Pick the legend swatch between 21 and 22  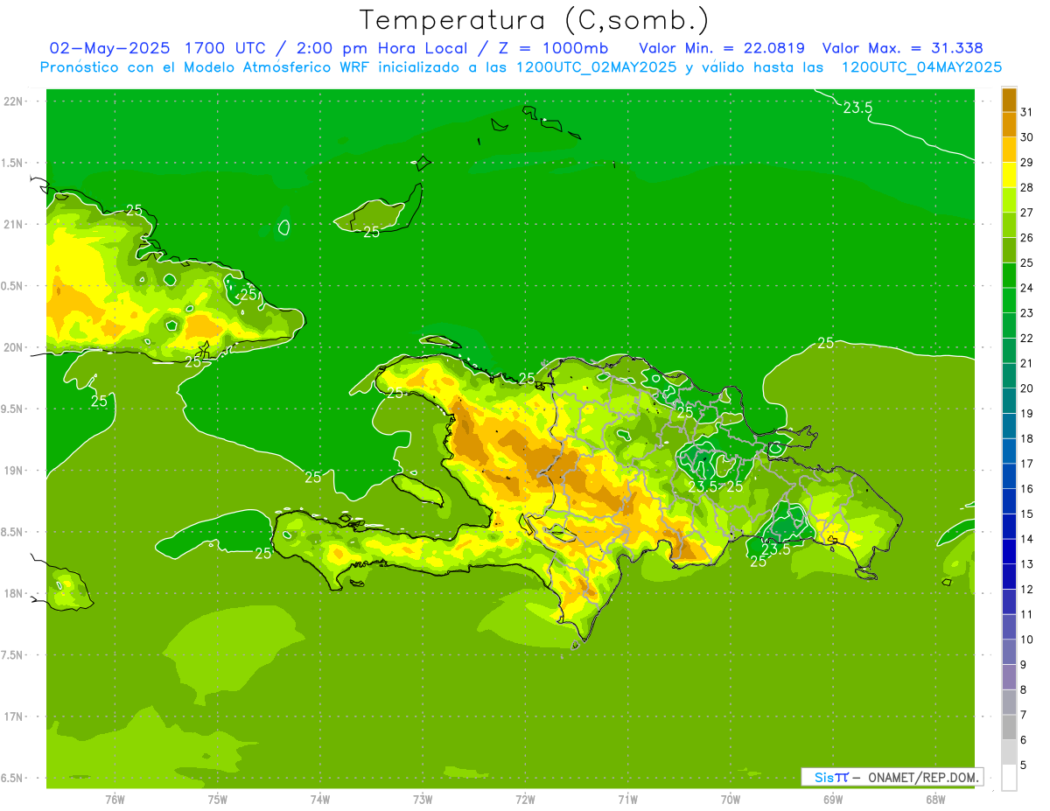pyautogui.click(x=1009, y=351)
